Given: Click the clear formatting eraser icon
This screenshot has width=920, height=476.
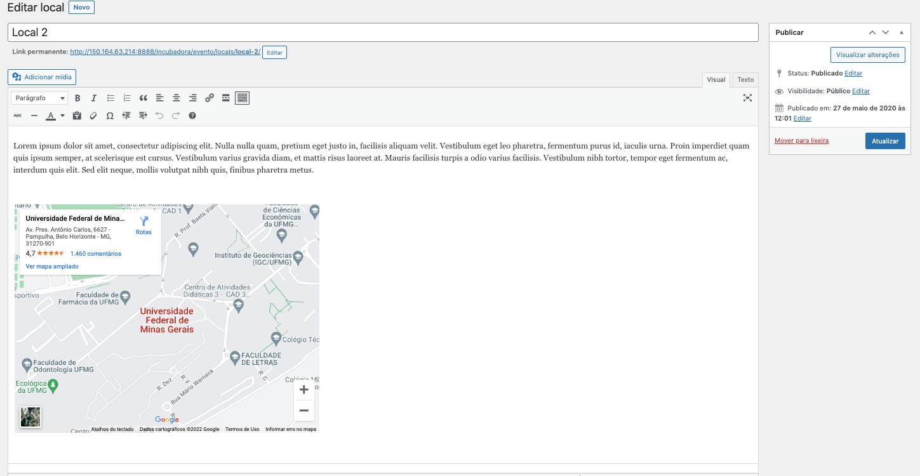Looking at the screenshot, I should [x=93, y=116].
